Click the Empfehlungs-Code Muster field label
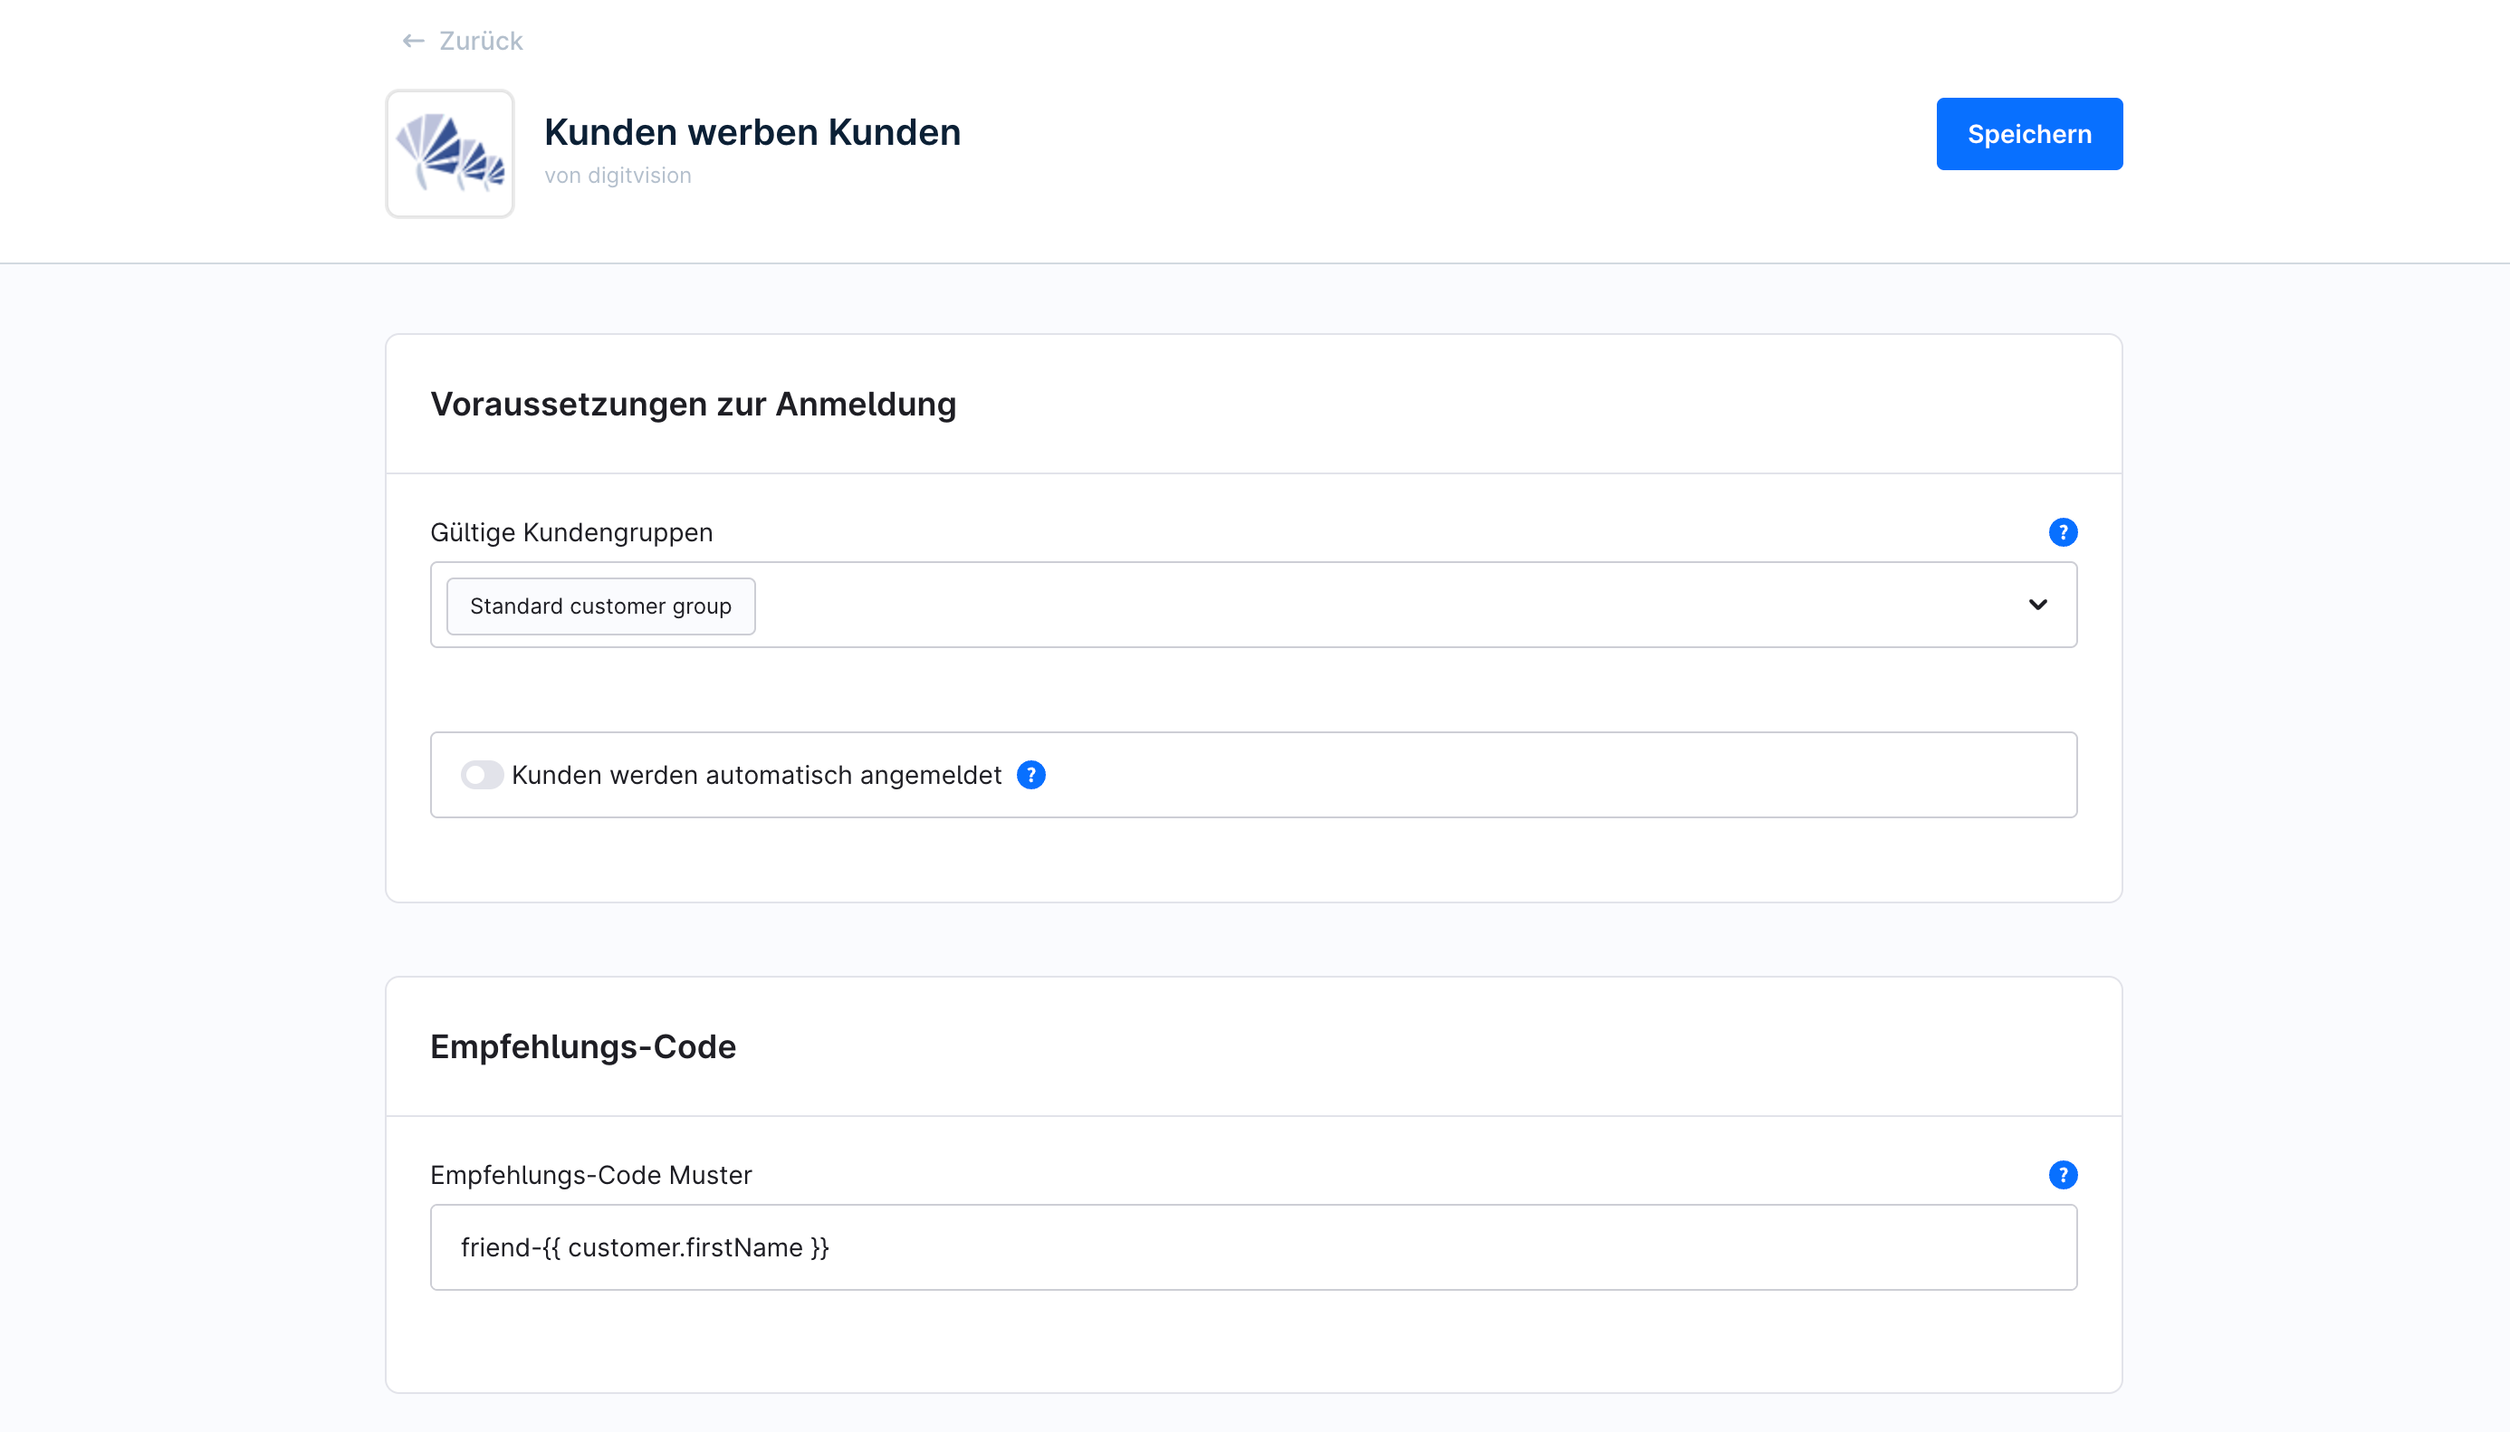 click(x=590, y=1174)
